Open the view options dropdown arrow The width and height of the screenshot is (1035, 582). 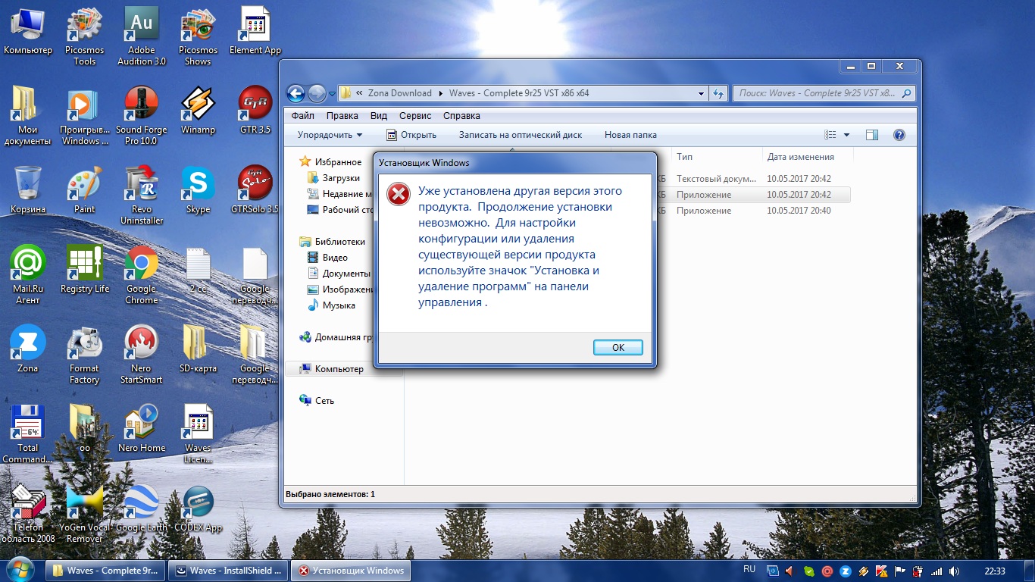[846, 135]
